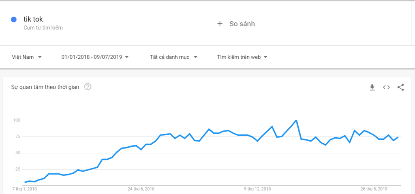This screenshot has height=194, width=415.
Task: Expand the Tất cả danh mục category dropdown
Action: point(173,57)
